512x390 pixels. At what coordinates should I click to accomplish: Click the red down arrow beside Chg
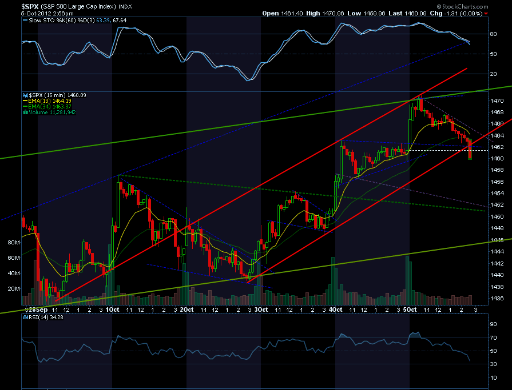[x=486, y=14]
